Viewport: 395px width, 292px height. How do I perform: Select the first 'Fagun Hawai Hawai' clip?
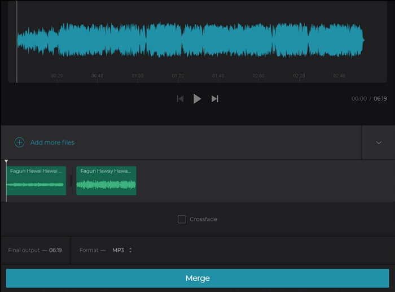[x=36, y=181]
